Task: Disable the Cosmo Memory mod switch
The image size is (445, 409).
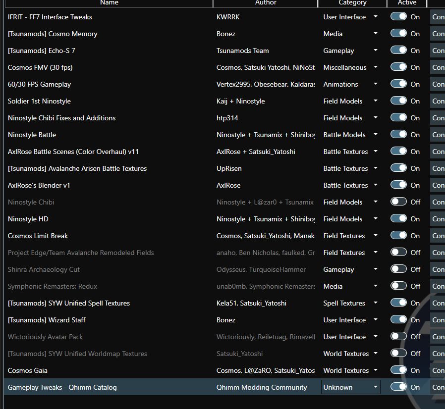Action: (398, 33)
